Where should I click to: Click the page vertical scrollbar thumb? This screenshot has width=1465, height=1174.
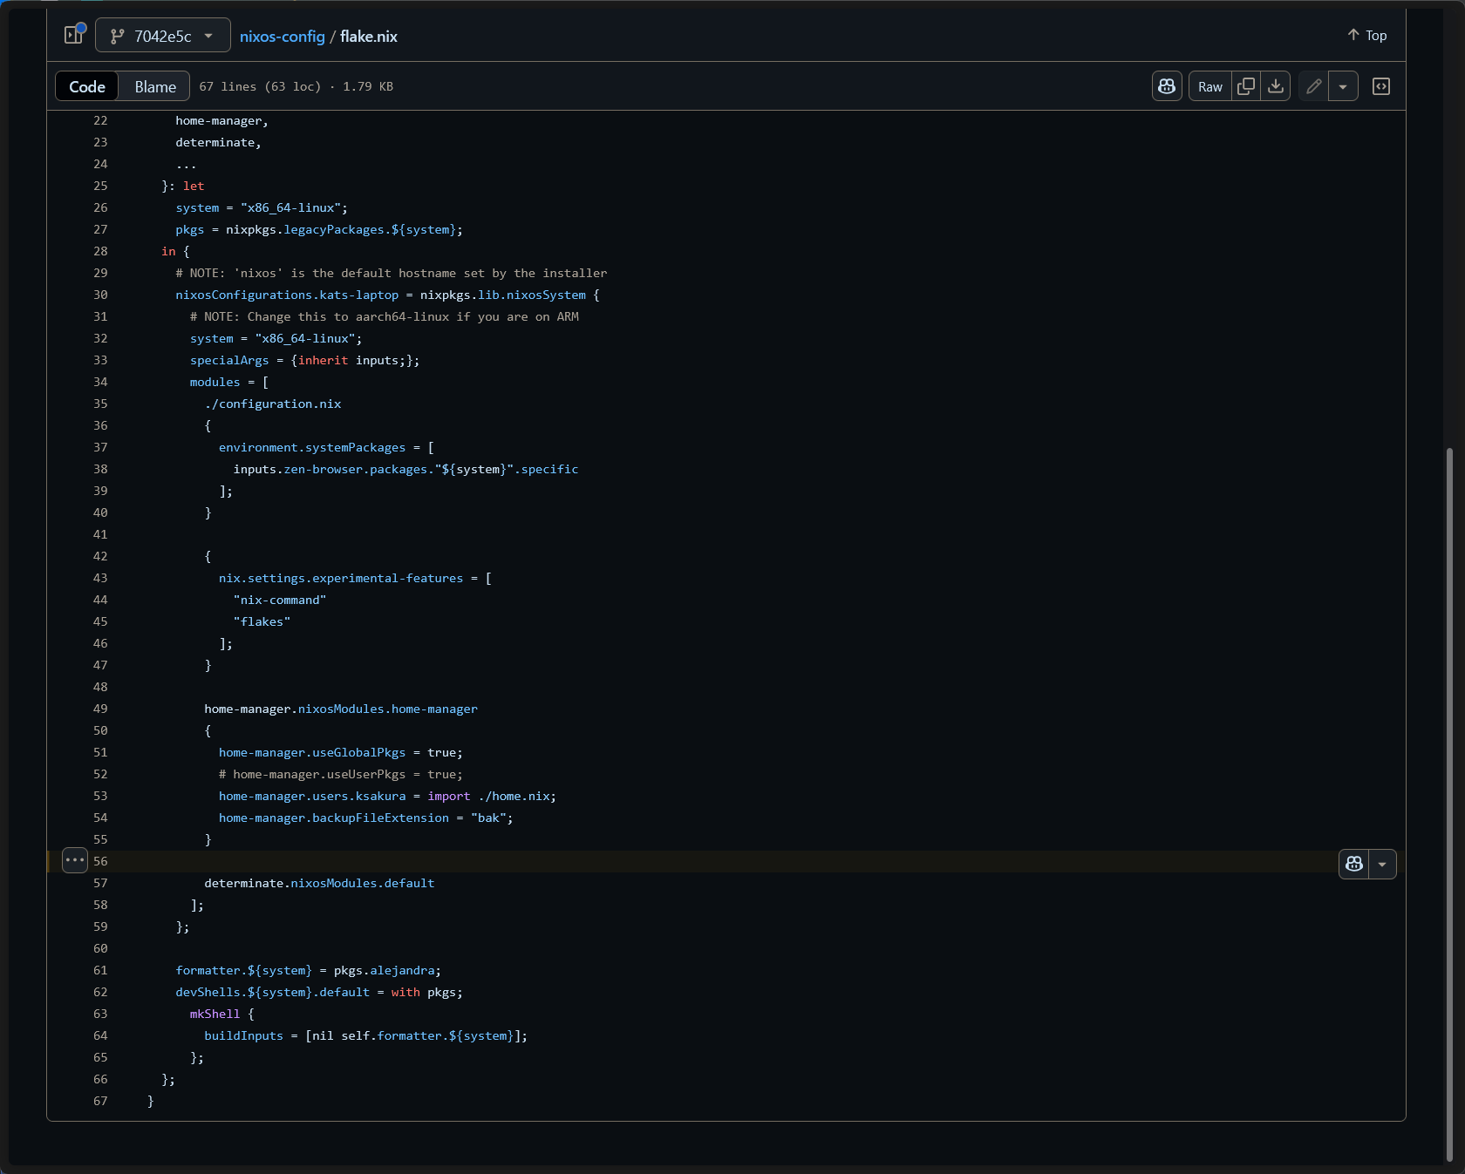(x=1449, y=804)
